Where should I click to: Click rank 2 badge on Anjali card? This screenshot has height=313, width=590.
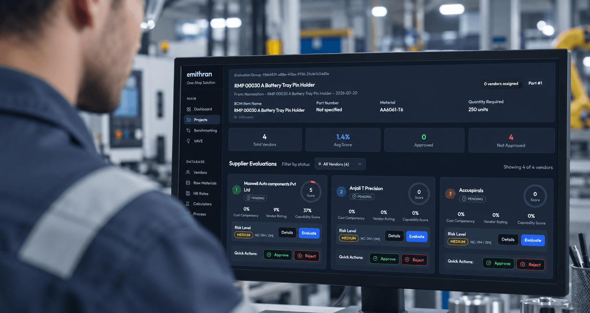tap(341, 192)
